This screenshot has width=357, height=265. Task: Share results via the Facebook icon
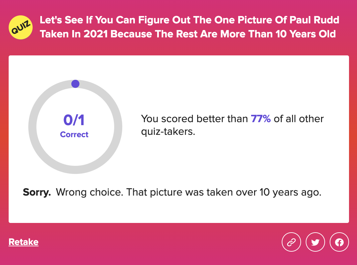tap(339, 242)
